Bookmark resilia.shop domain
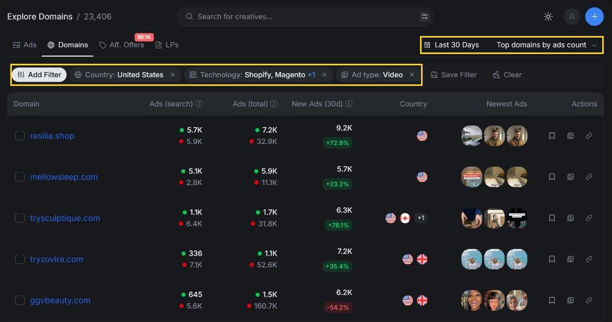Screen dimensions: 612x322 click(552, 136)
